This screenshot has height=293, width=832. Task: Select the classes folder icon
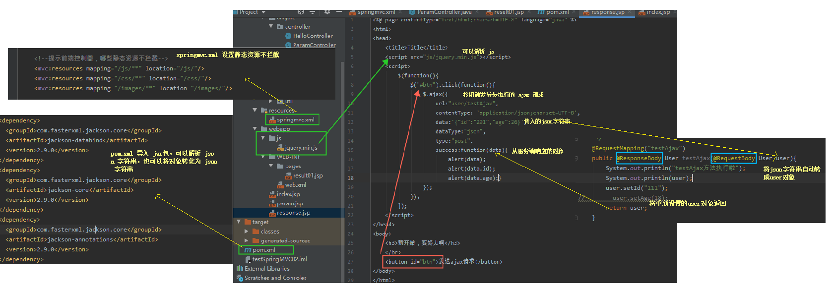[256, 232]
